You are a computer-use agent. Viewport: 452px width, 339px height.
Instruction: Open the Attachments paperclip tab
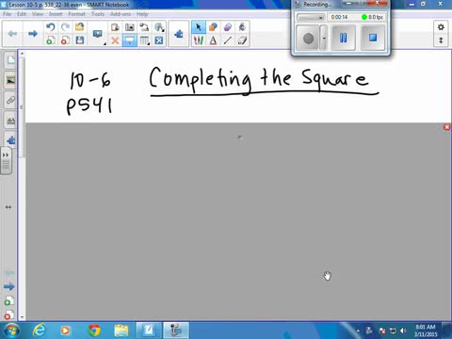click(11, 101)
